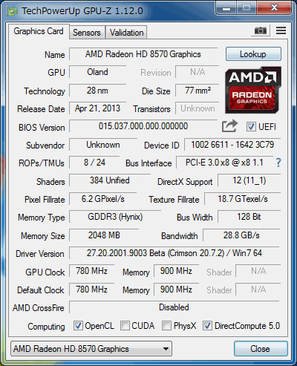Viewport: 297px width, 366px height.
Task: Switch to the Validation tab
Action: pyautogui.click(x=126, y=33)
